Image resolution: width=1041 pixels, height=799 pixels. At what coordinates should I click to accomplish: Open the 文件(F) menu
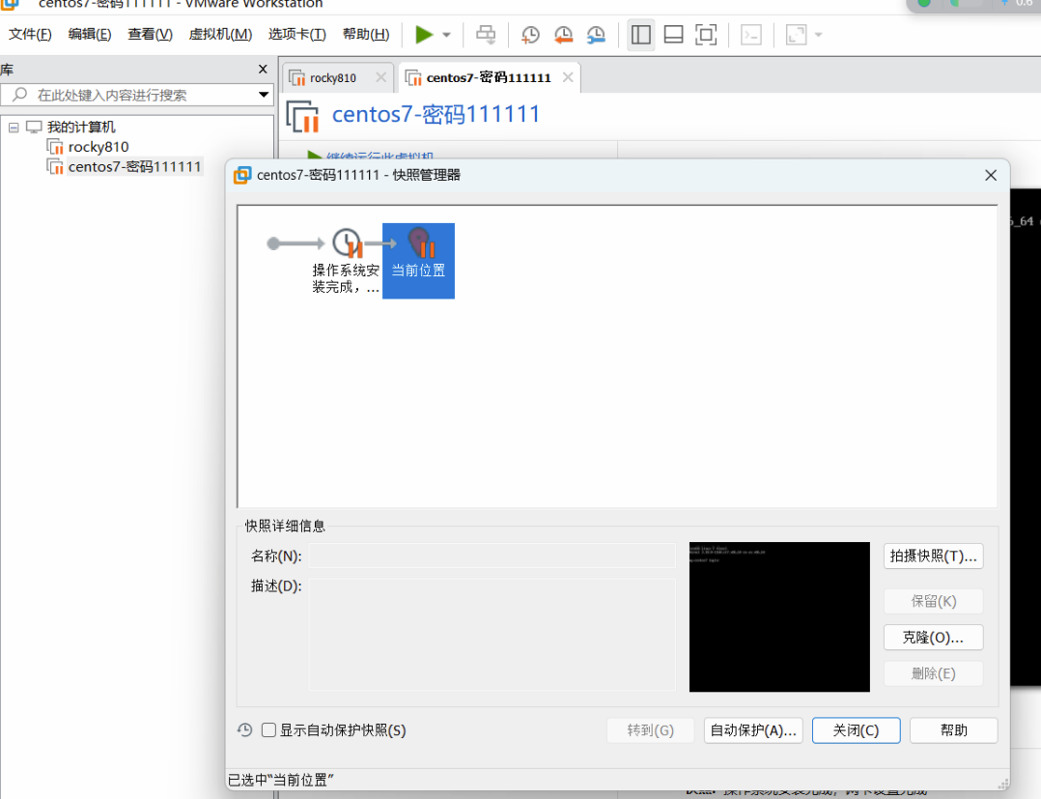[x=30, y=35]
